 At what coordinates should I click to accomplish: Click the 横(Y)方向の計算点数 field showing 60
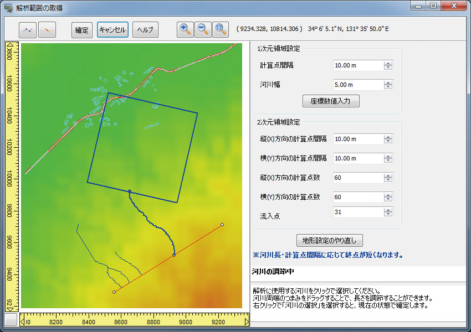pyautogui.click(x=359, y=197)
